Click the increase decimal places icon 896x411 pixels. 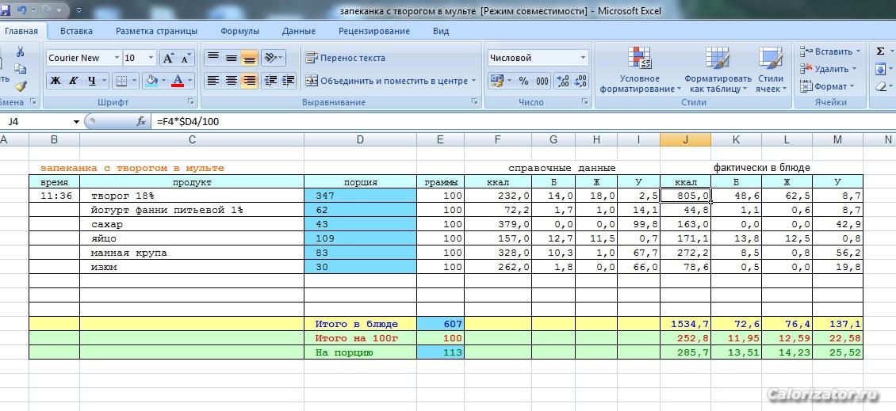pyautogui.click(x=562, y=81)
